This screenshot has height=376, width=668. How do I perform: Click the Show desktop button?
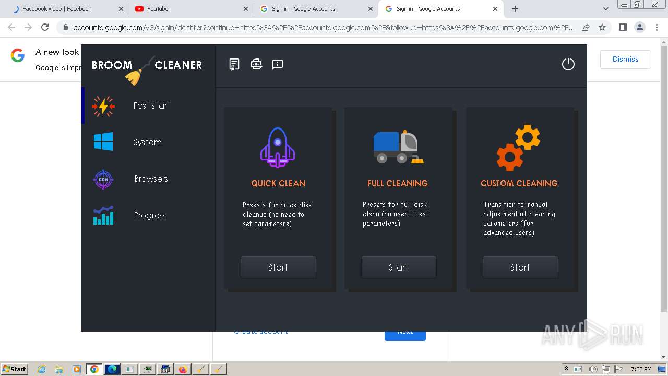(x=662, y=369)
